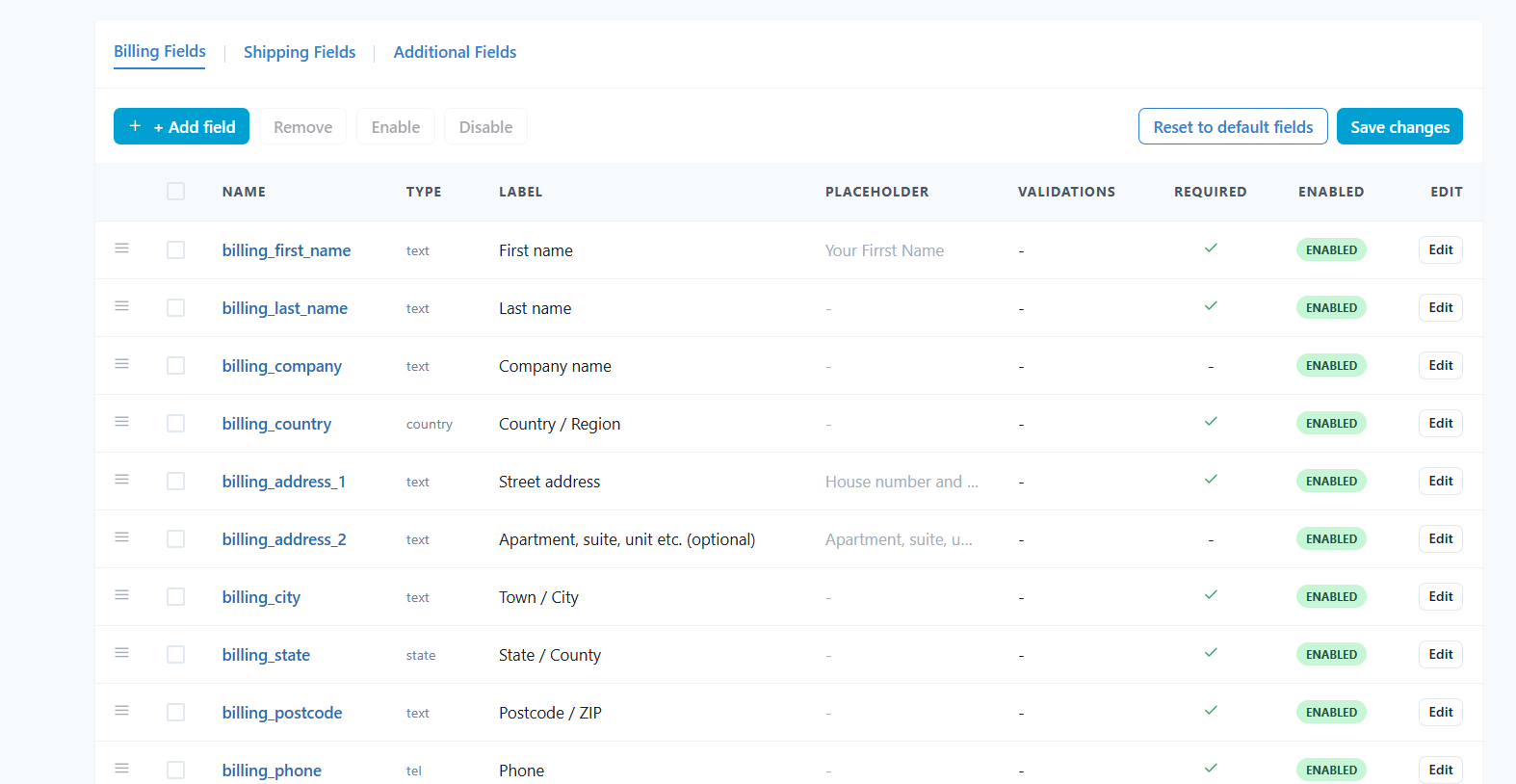Screen dimensions: 1516x784
Task: Check the billing_last_name row checkbox
Action: pyautogui.click(x=175, y=308)
